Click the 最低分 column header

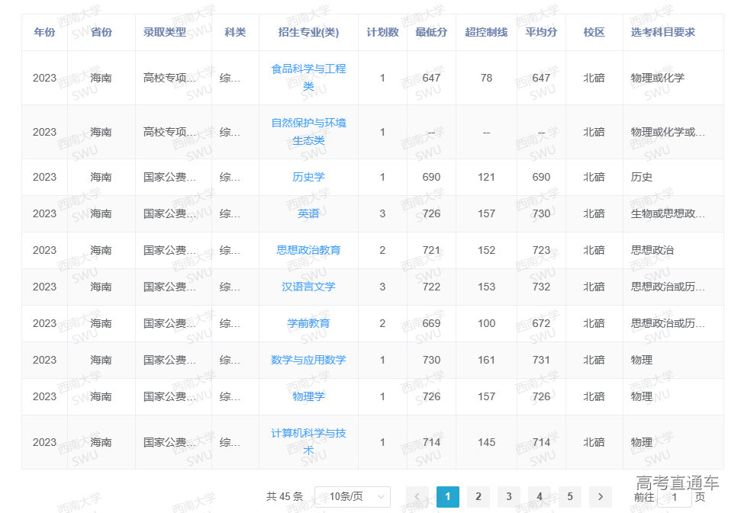click(431, 32)
